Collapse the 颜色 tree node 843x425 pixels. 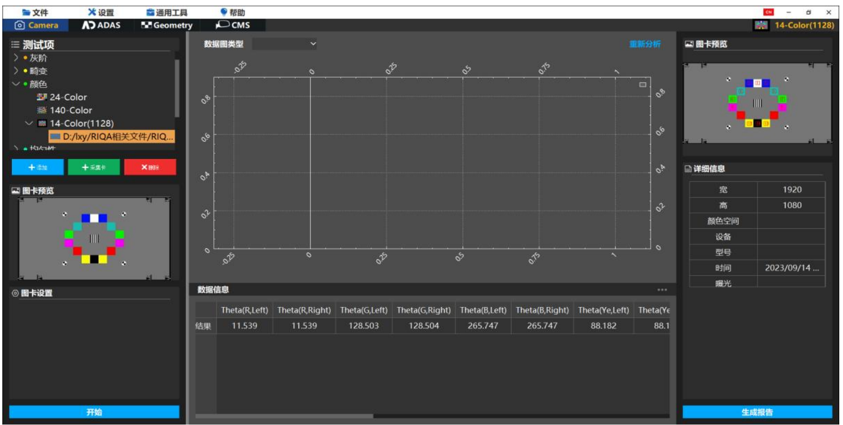(16, 84)
